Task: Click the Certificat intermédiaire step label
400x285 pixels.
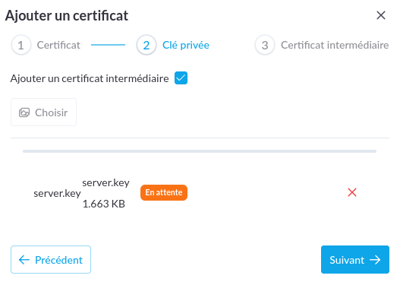Action: 335,45
